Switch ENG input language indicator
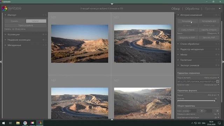 (204, 123)
